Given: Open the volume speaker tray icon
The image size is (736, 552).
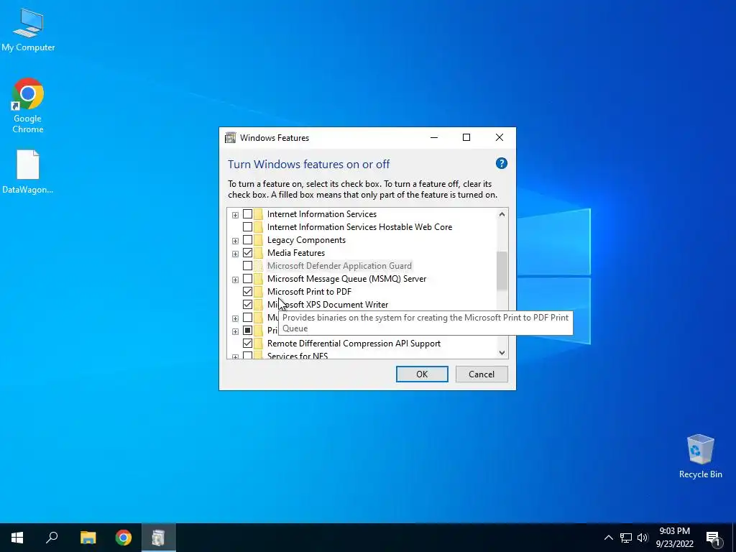Looking at the screenshot, I should 643,538.
